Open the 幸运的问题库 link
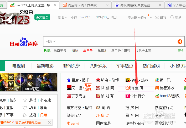Viewport: 186px width, 128px height. pos(137,17)
